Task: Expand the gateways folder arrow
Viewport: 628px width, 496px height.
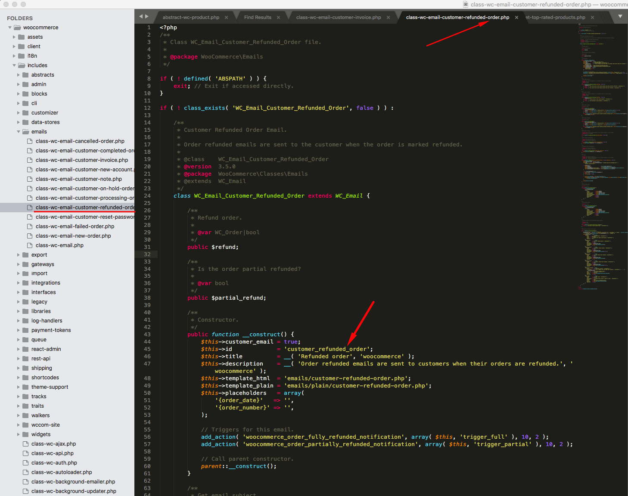Action: (x=19, y=264)
